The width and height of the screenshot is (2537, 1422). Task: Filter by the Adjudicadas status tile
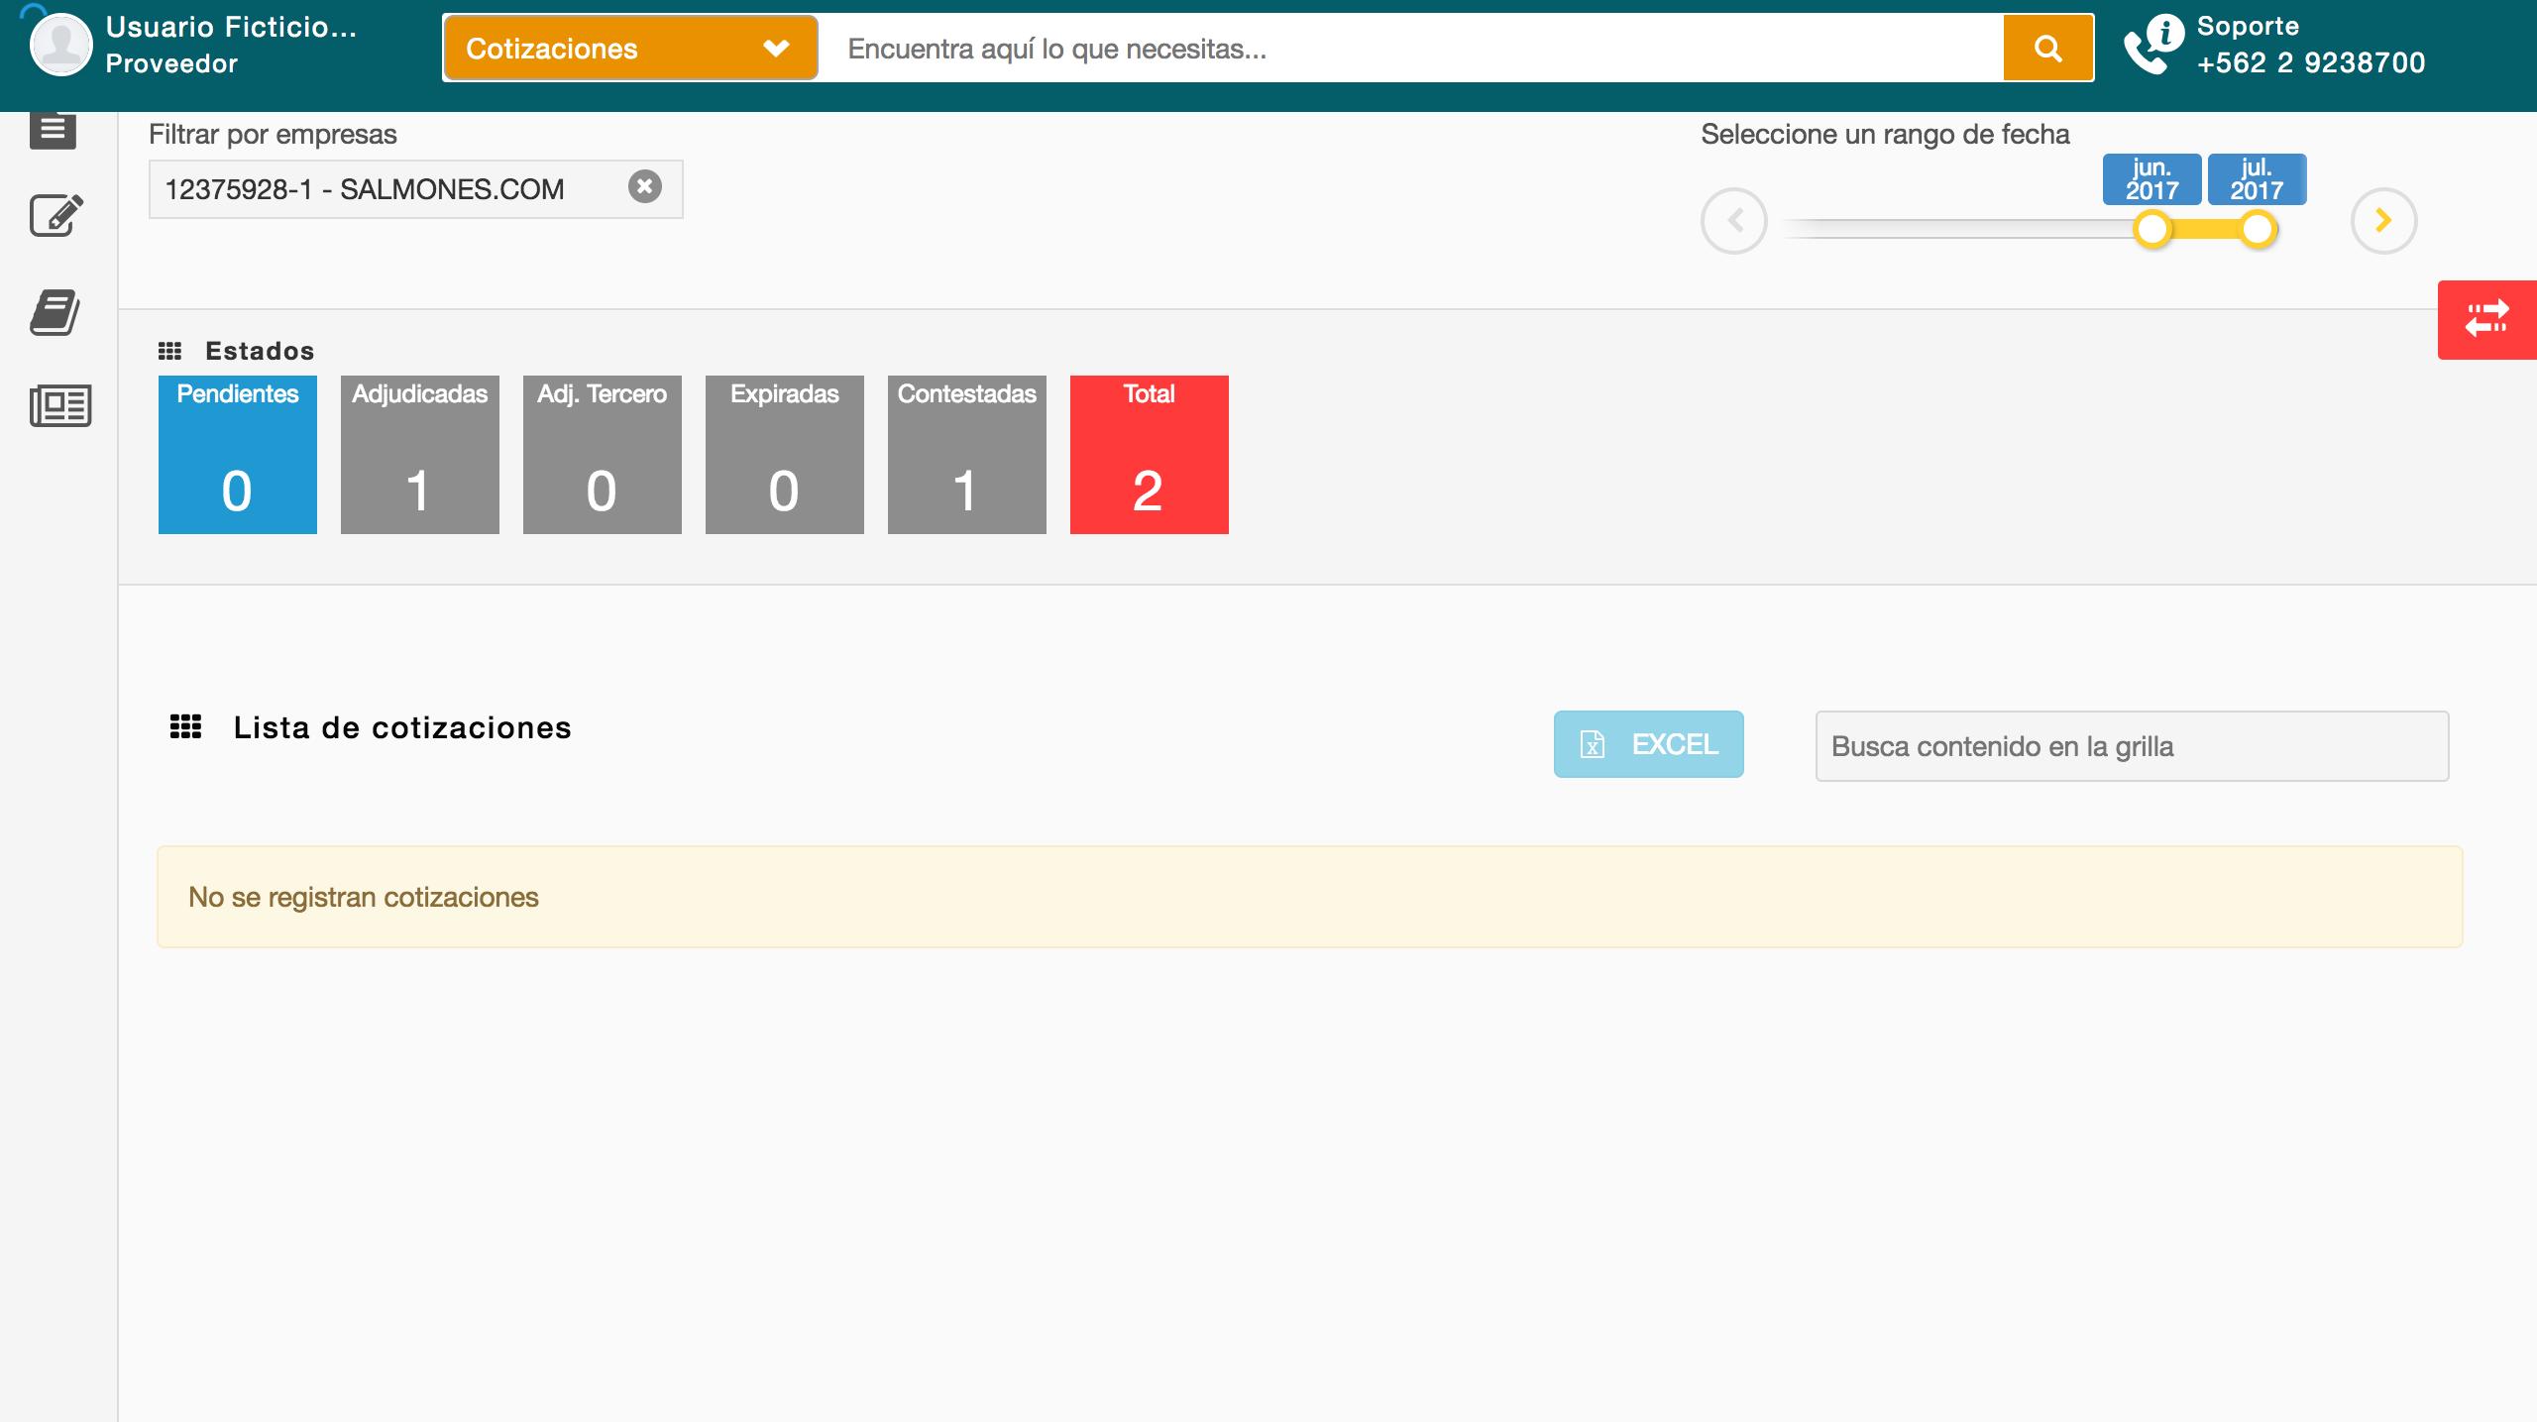click(420, 454)
